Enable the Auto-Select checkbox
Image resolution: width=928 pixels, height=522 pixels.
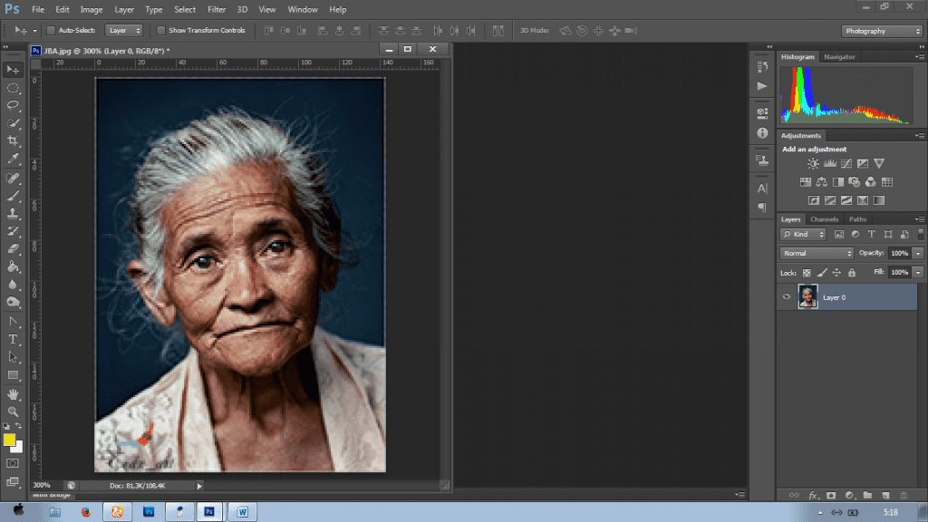pyautogui.click(x=51, y=31)
